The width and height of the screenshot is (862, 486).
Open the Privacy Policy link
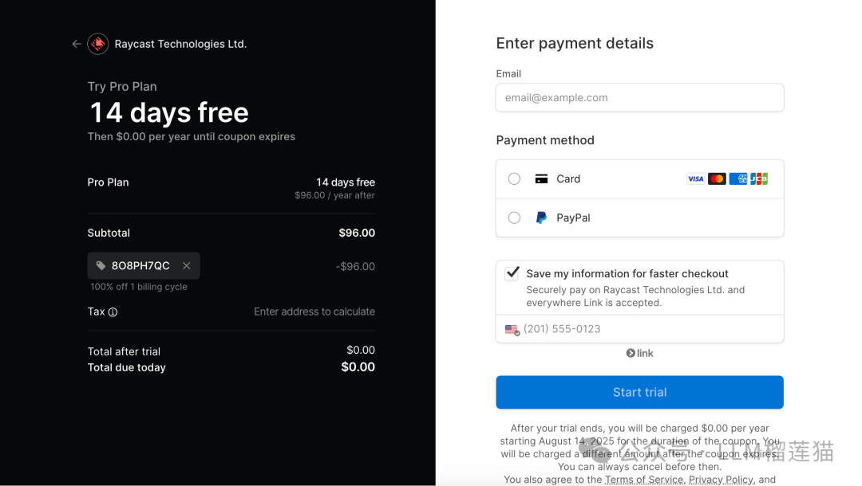[720, 480]
